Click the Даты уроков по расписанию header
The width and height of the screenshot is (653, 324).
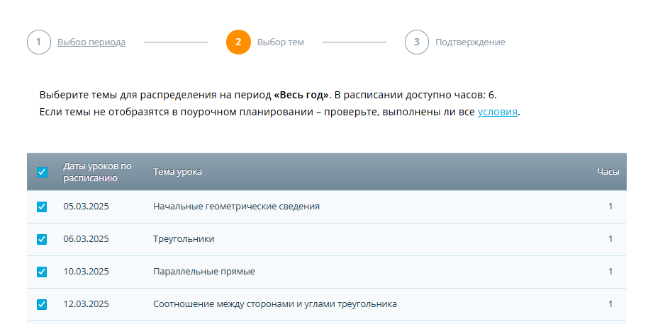pyautogui.click(x=97, y=172)
